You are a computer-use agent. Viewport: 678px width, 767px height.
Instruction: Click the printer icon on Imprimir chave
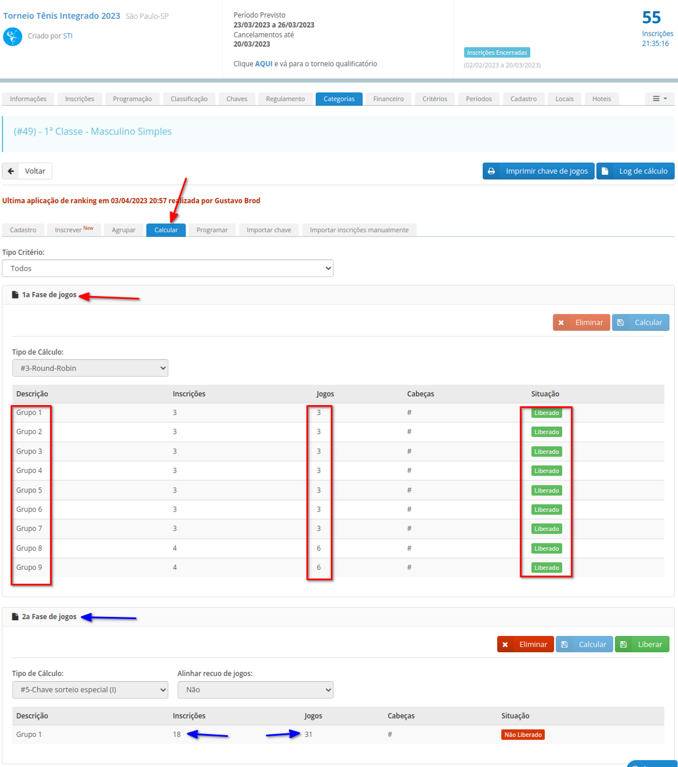pyautogui.click(x=491, y=171)
